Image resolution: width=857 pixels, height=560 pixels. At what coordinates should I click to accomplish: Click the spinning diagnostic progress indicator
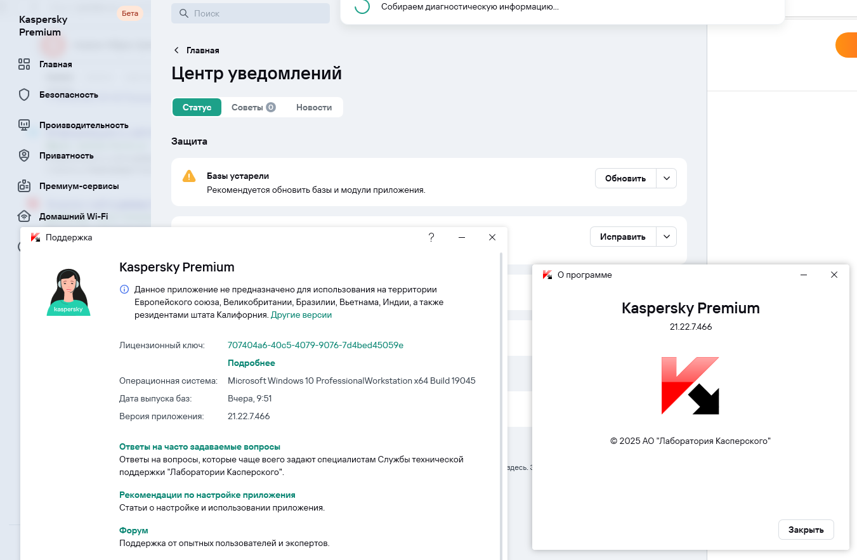362,6
